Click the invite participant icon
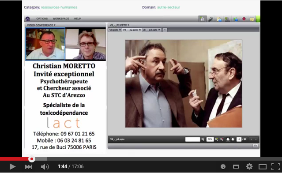This screenshot has height=173, width=282. tap(227, 19)
